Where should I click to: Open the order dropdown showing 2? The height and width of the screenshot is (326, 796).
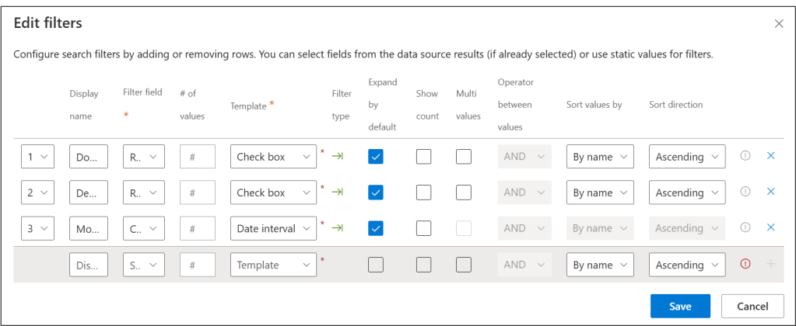(37, 192)
